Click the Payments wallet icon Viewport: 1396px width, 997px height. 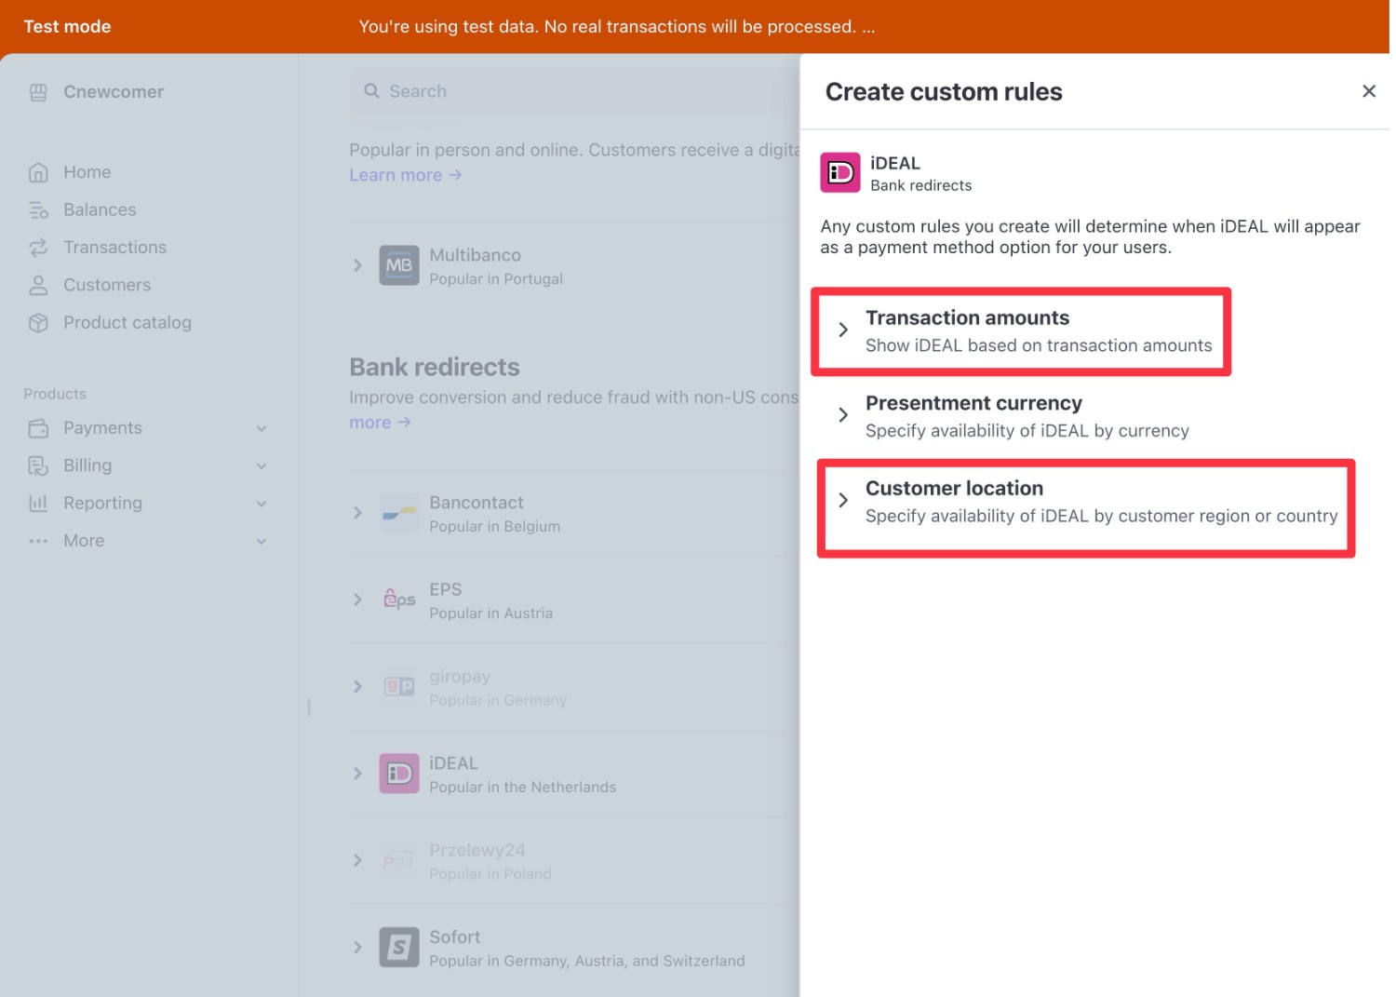[x=38, y=428]
